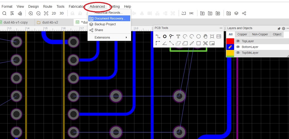Click the Fit to window icon
Screen dimensions: 289x139
(x=46, y=13)
